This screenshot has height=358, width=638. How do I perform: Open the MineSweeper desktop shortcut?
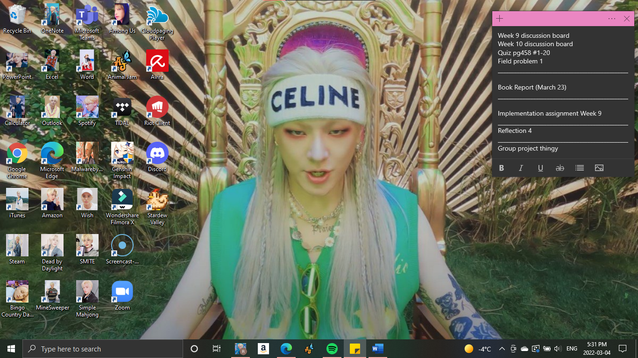[x=52, y=296]
